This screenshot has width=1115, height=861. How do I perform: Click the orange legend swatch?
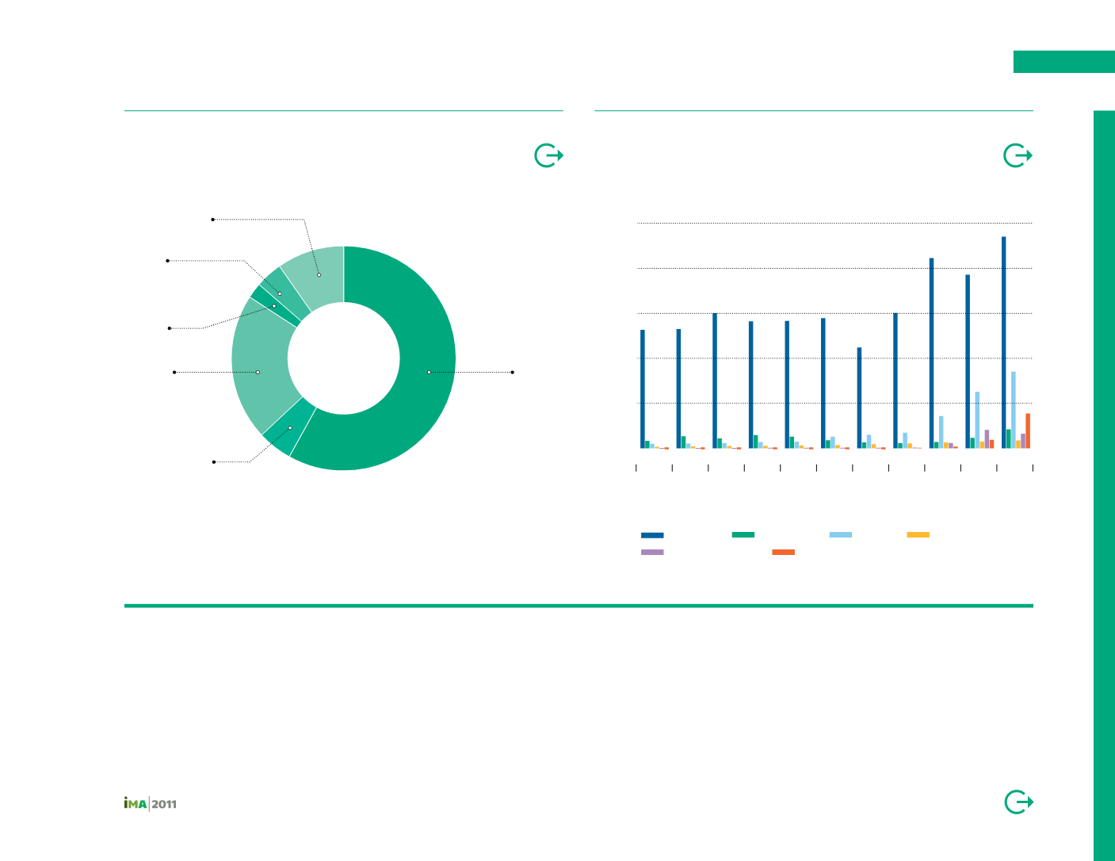pos(783,552)
